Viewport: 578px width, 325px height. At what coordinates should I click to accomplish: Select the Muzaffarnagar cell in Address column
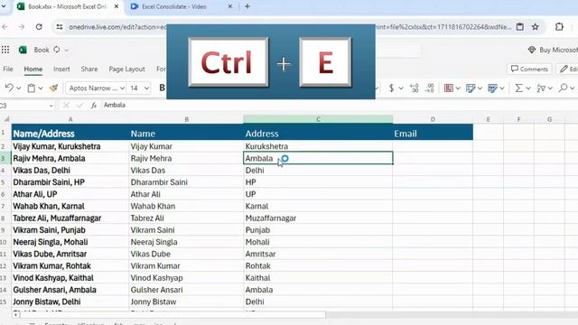point(318,218)
